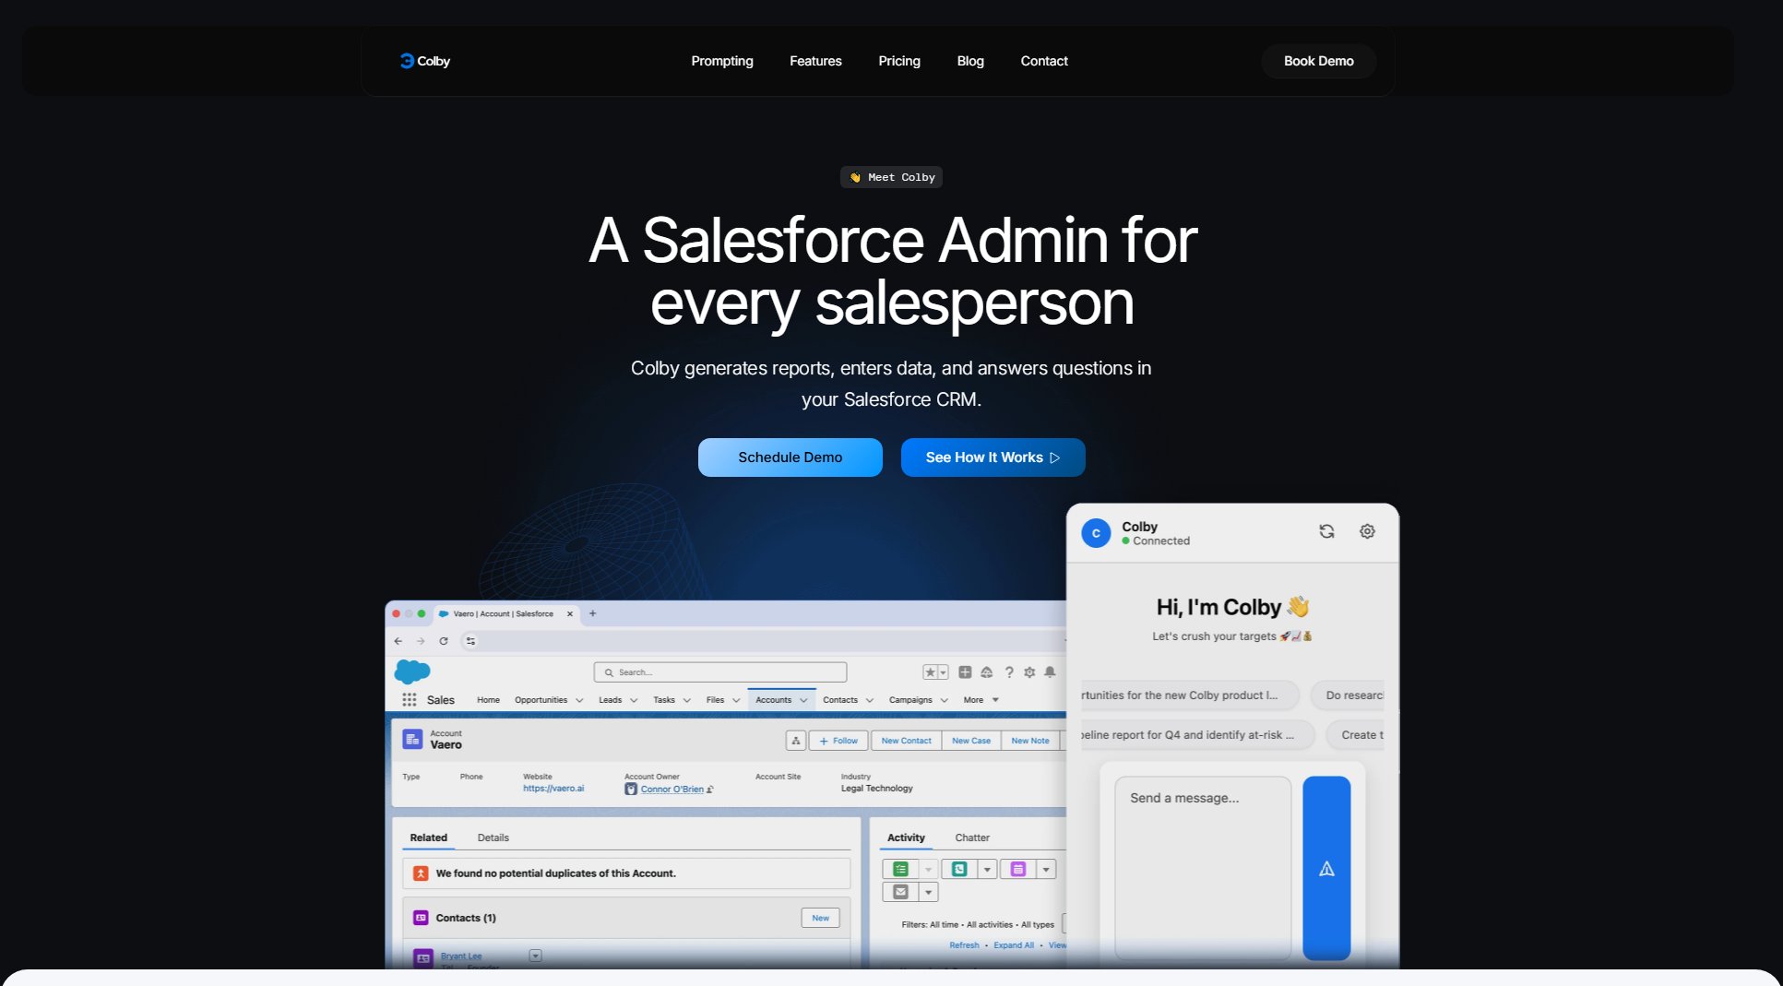This screenshot has width=1783, height=986.
Task: Go to the Prompting nav item
Action: tap(721, 61)
